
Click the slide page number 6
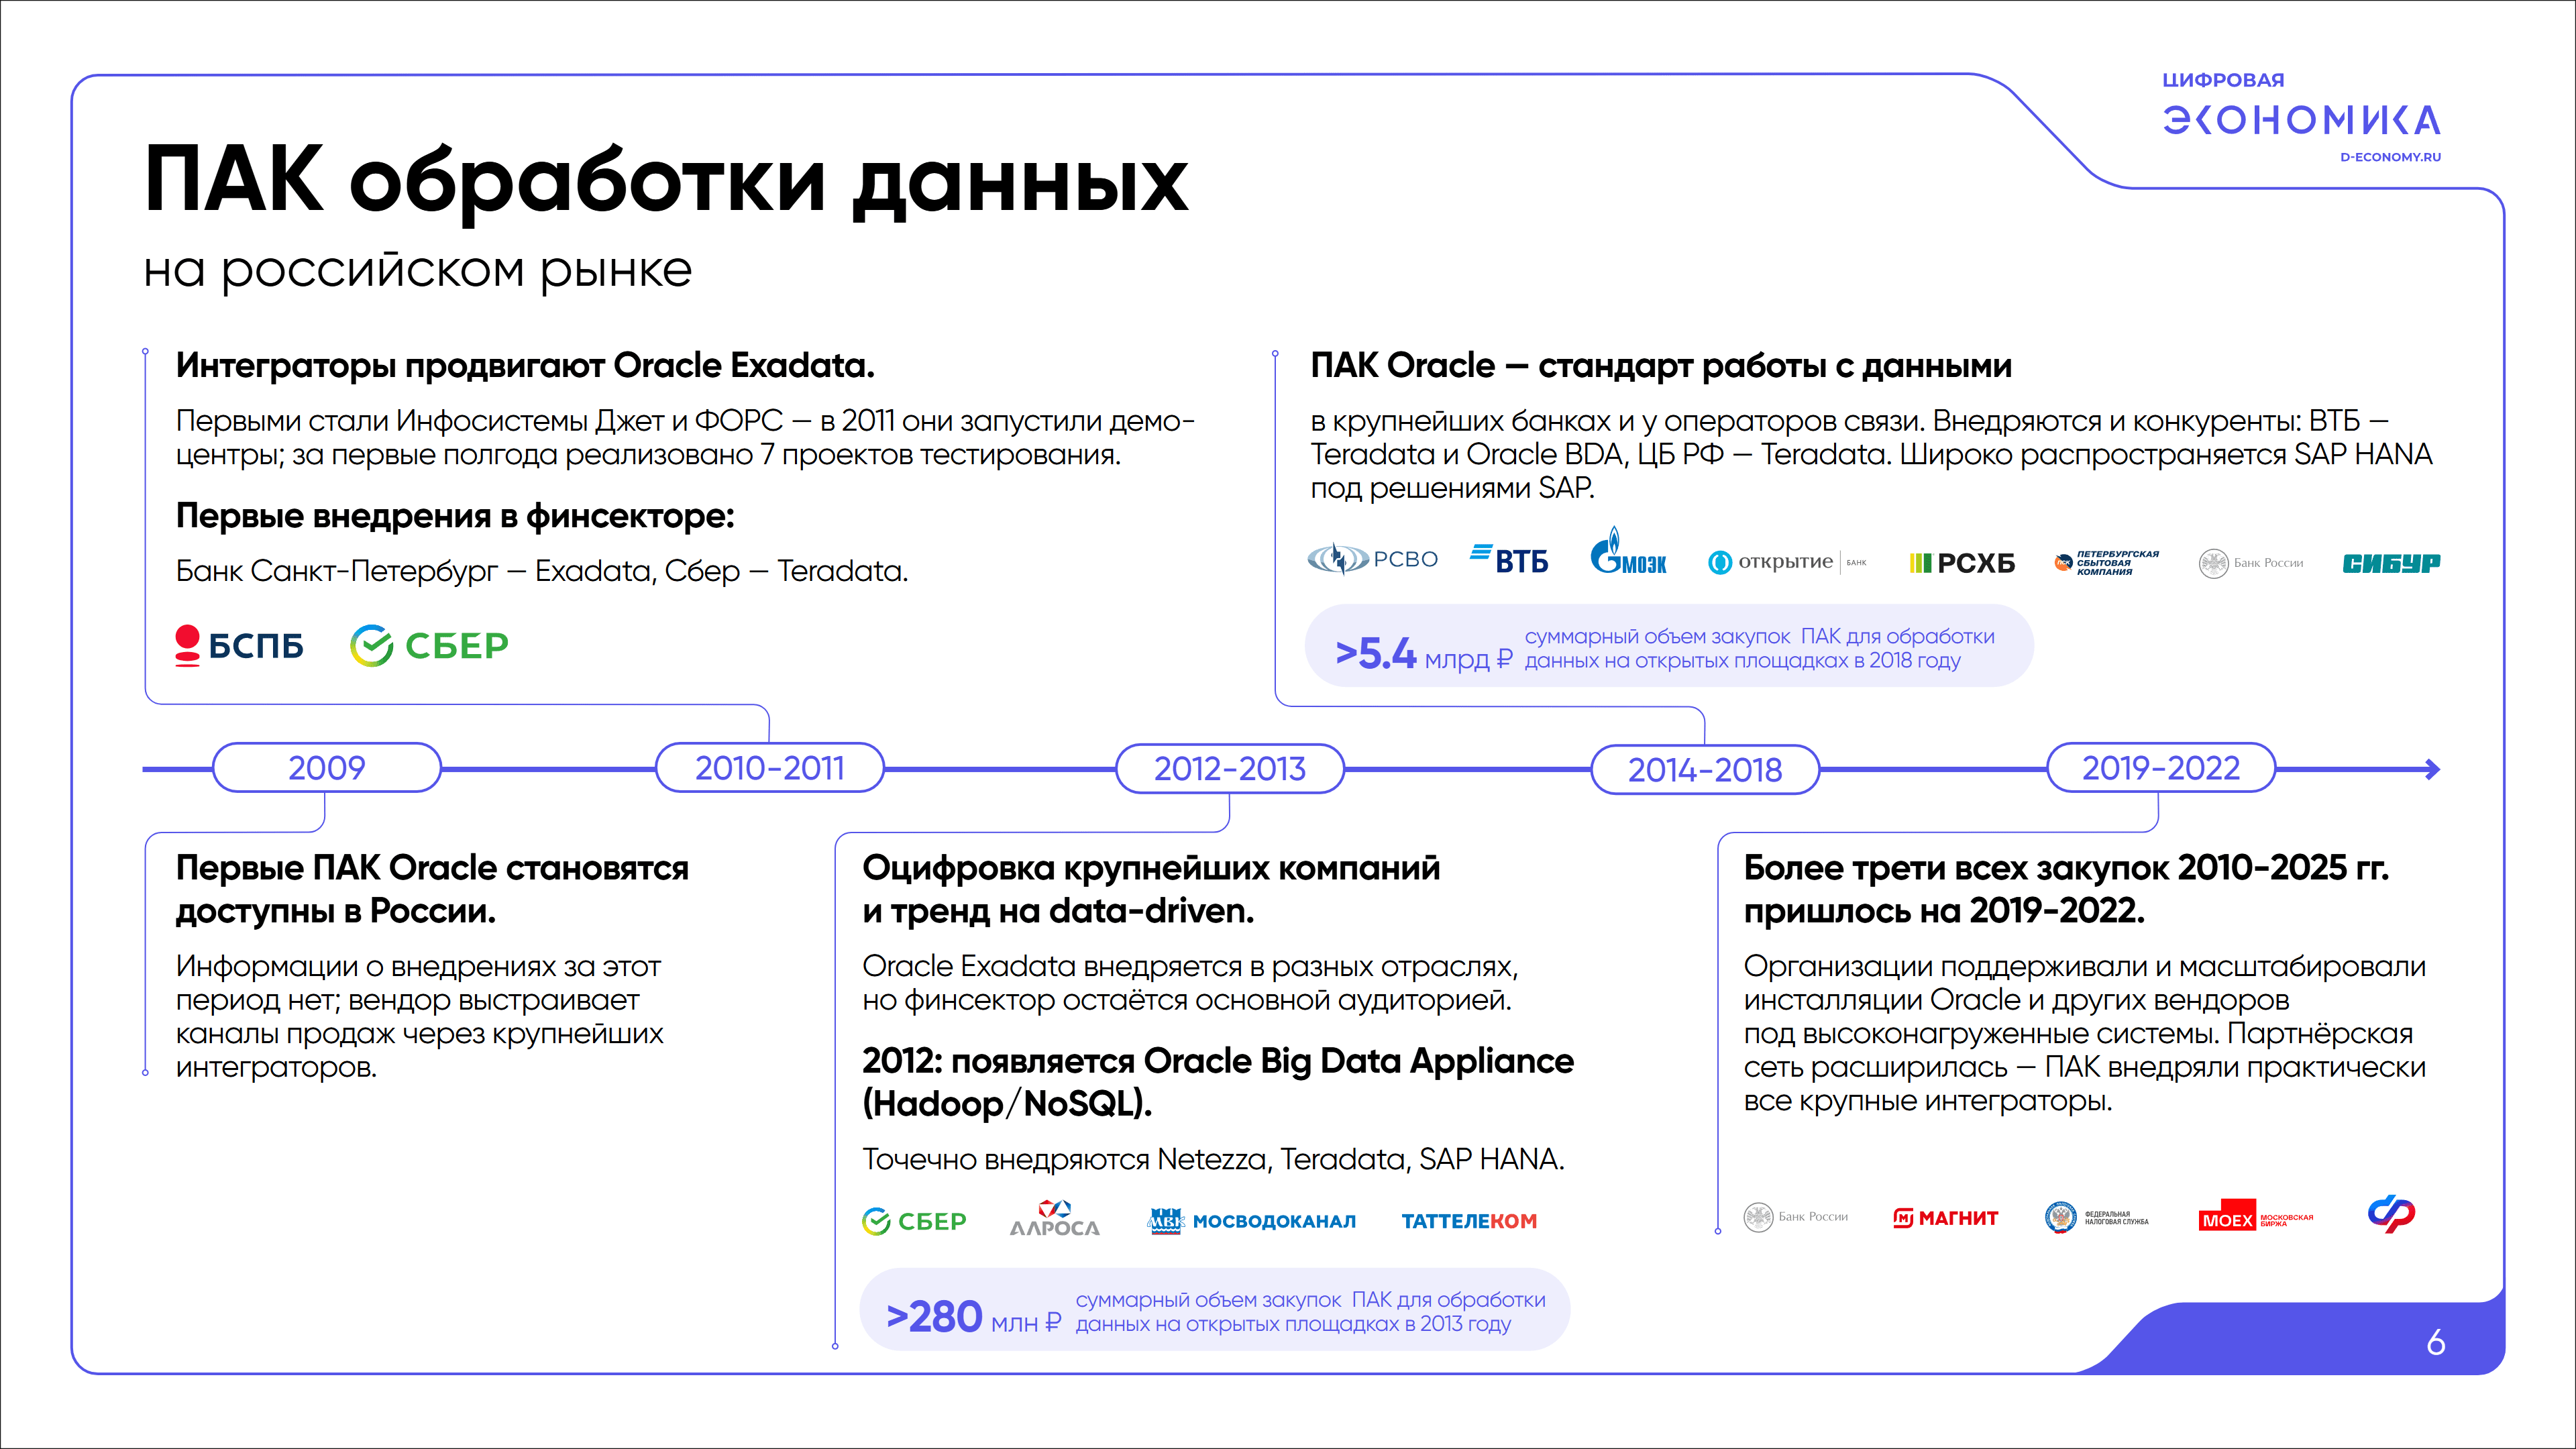coord(2436,1342)
